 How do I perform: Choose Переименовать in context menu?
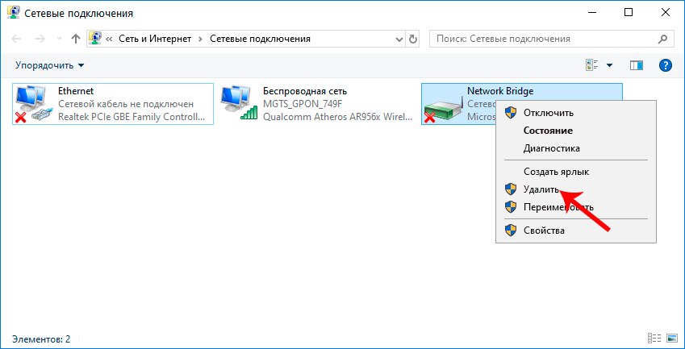point(576,207)
